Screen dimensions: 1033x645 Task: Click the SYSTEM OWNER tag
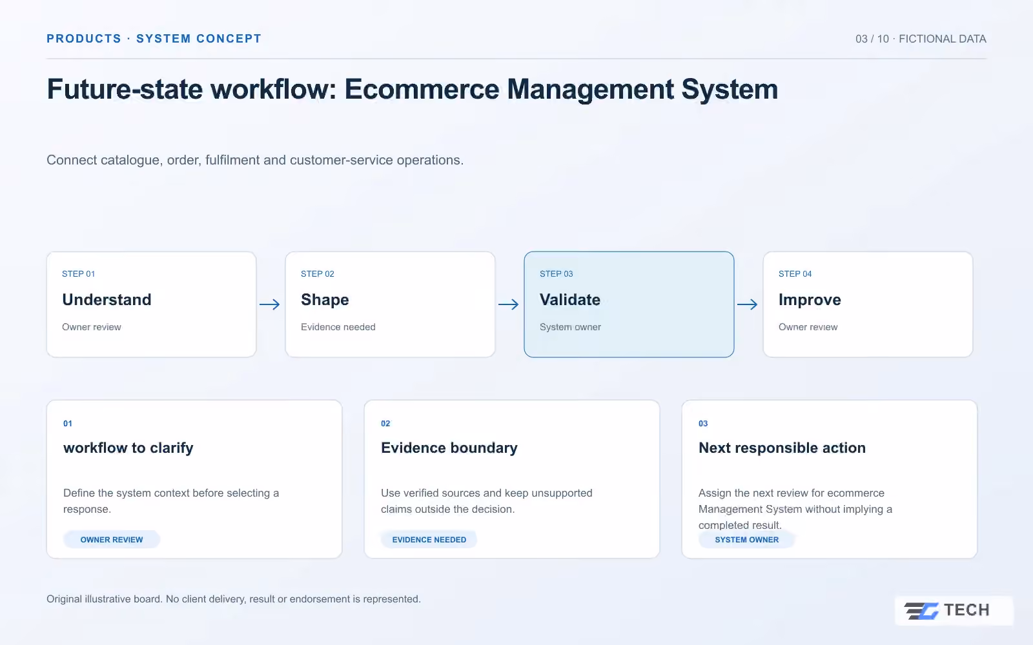[747, 539]
